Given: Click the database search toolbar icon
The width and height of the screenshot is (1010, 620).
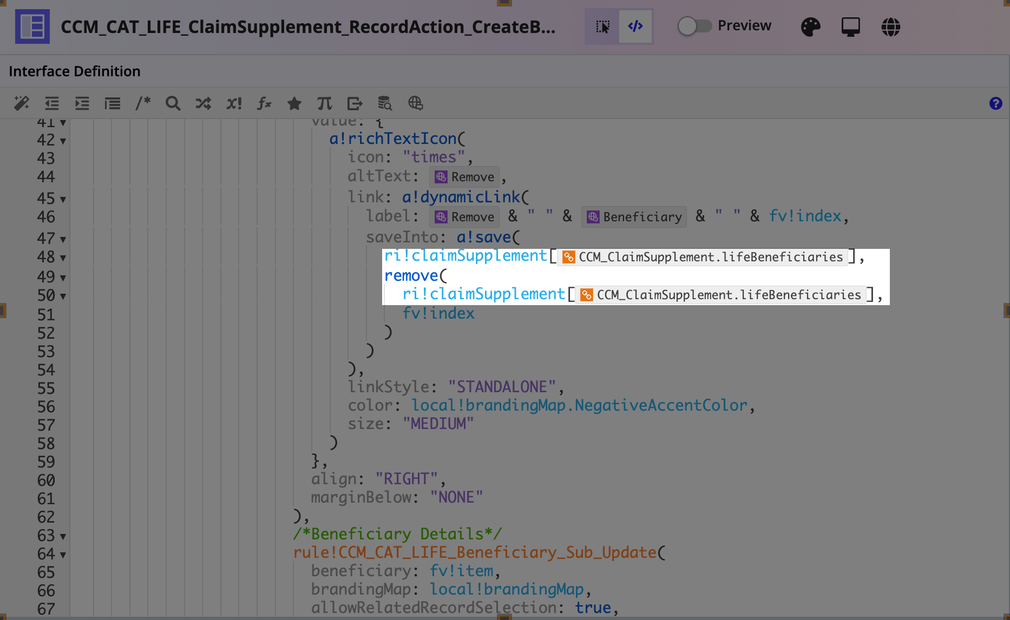Looking at the screenshot, I should click(385, 103).
